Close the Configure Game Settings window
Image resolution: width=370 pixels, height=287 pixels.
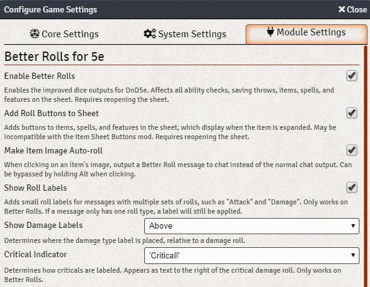tap(353, 9)
